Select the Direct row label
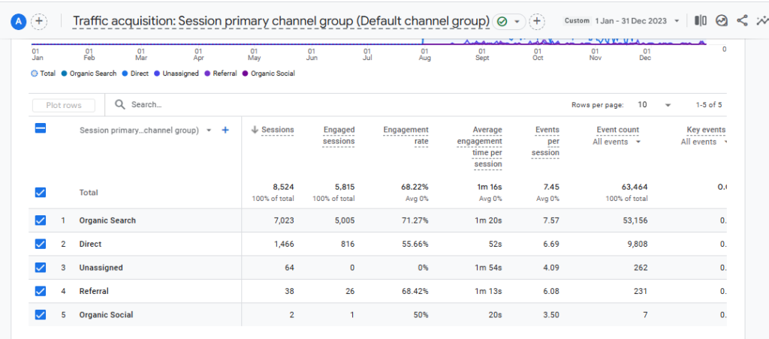The image size is (769, 339). pos(90,244)
